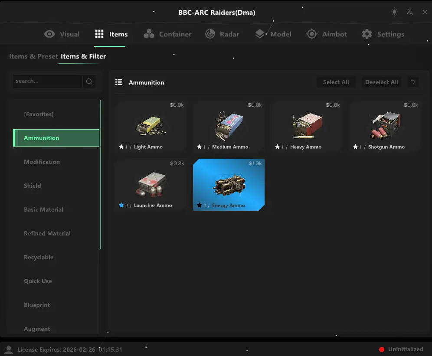Toggle the Energy Ammo item card
Screen dimensions: 432x356
pyautogui.click(x=229, y=184)
